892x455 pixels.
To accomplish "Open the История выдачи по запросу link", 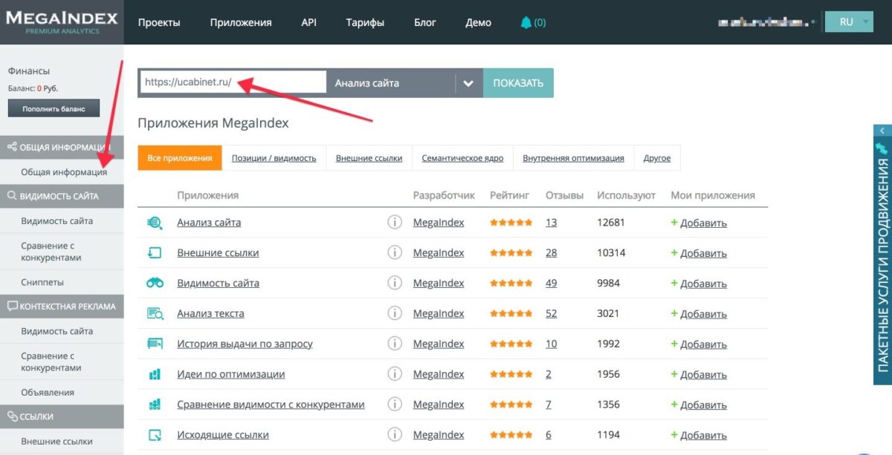I will [x=245, y=344].
